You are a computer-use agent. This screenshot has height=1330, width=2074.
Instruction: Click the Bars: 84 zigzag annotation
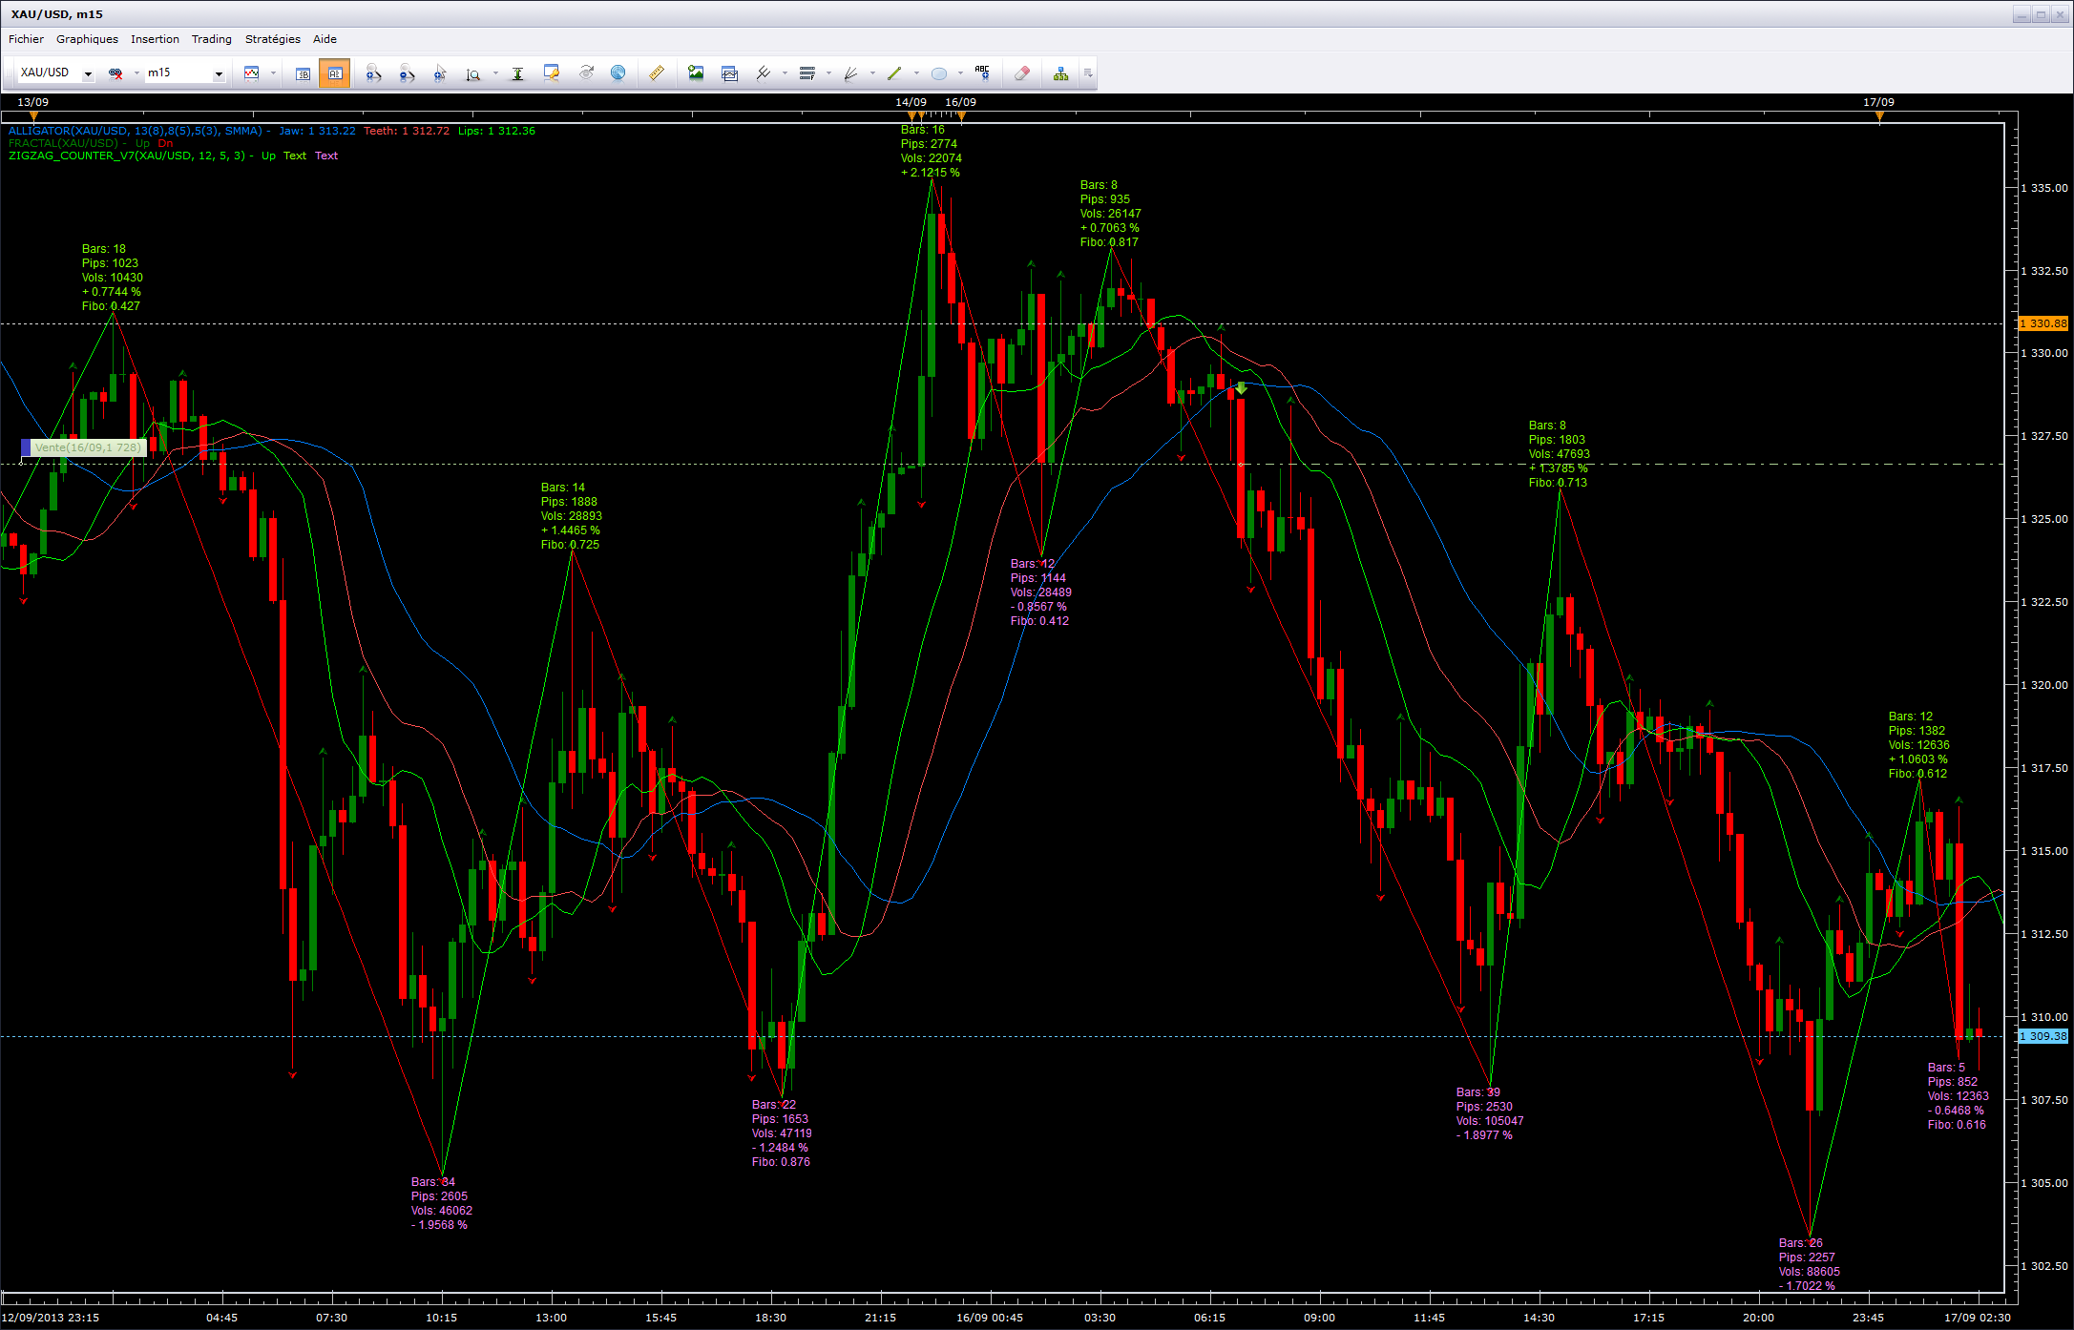click(433, 1182)
